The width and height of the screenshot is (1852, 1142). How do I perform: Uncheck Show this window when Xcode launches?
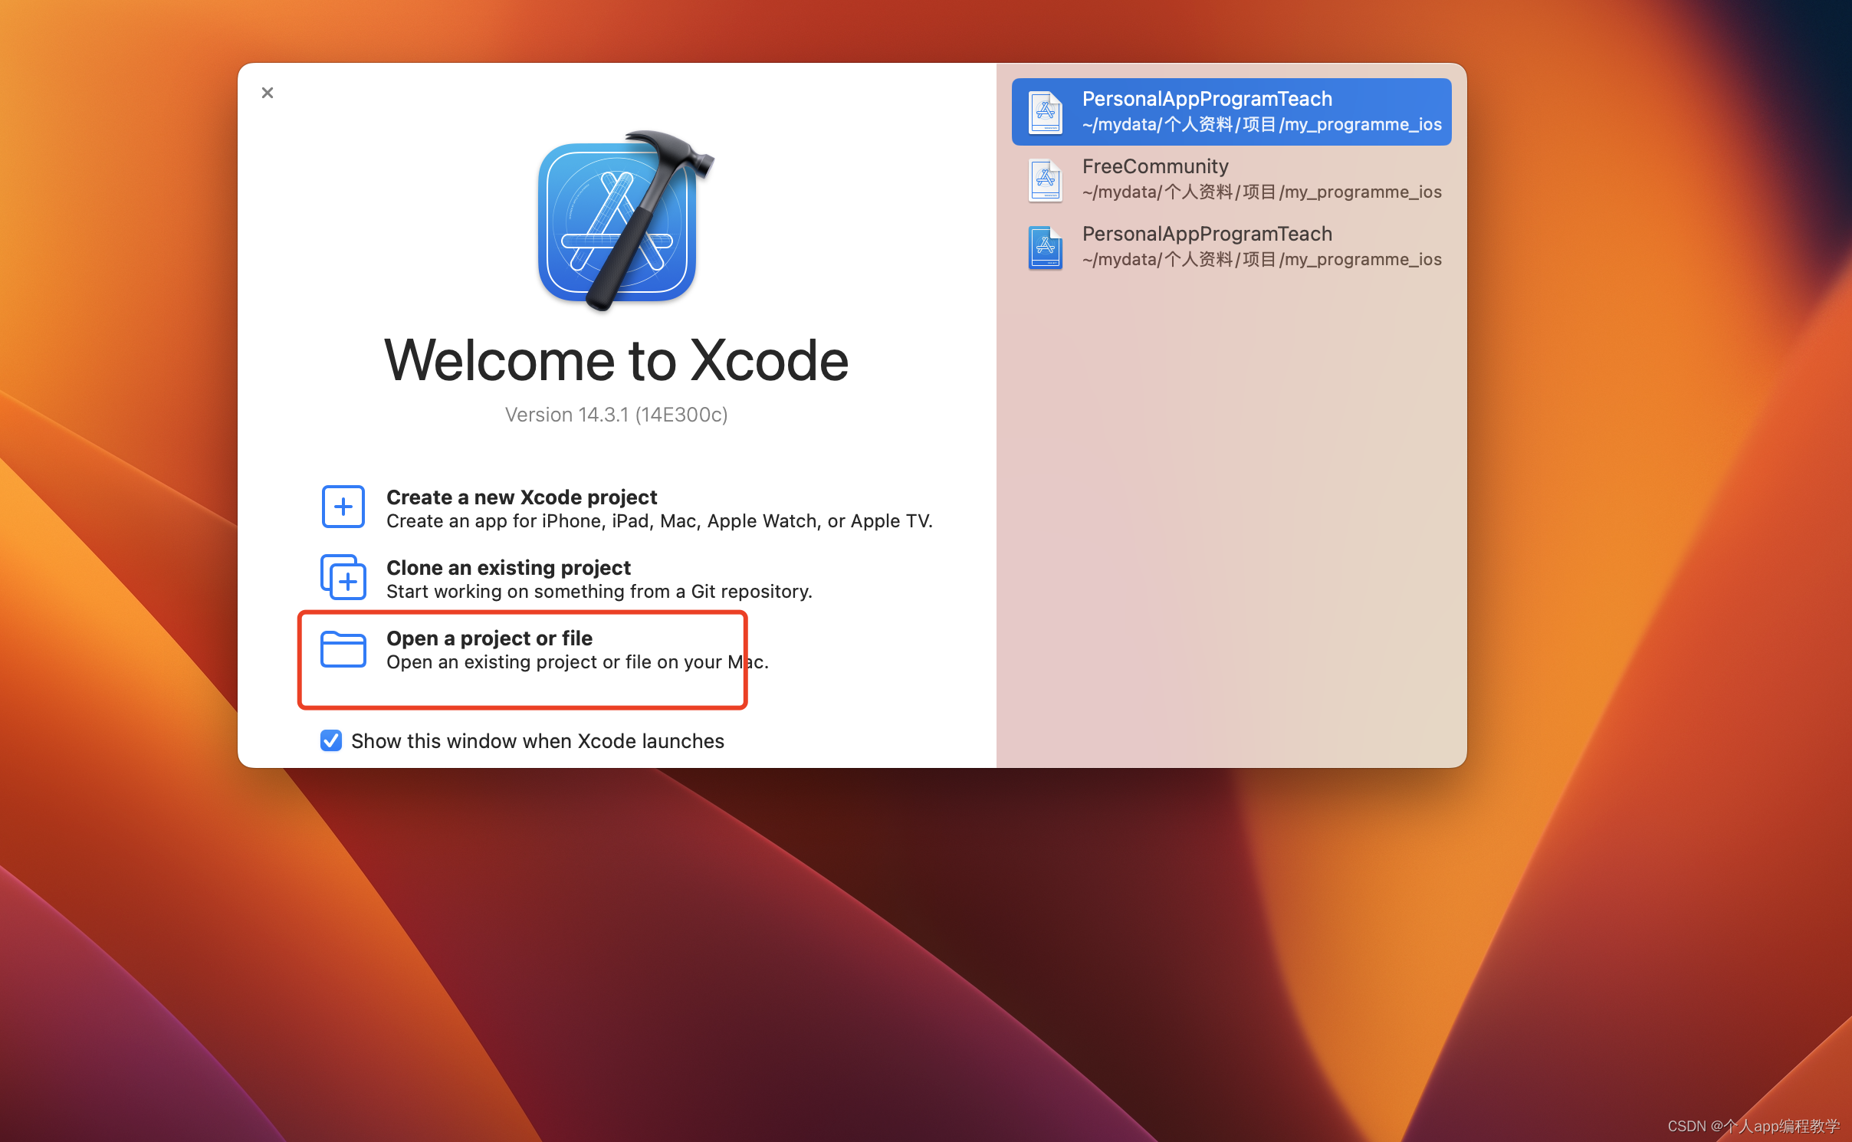point(331,740)
